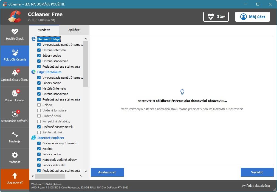Image resolution: width=277 pixels, height=192 pixels.
Task: Switch to the Windows tab
Action: tap(44, 30)
